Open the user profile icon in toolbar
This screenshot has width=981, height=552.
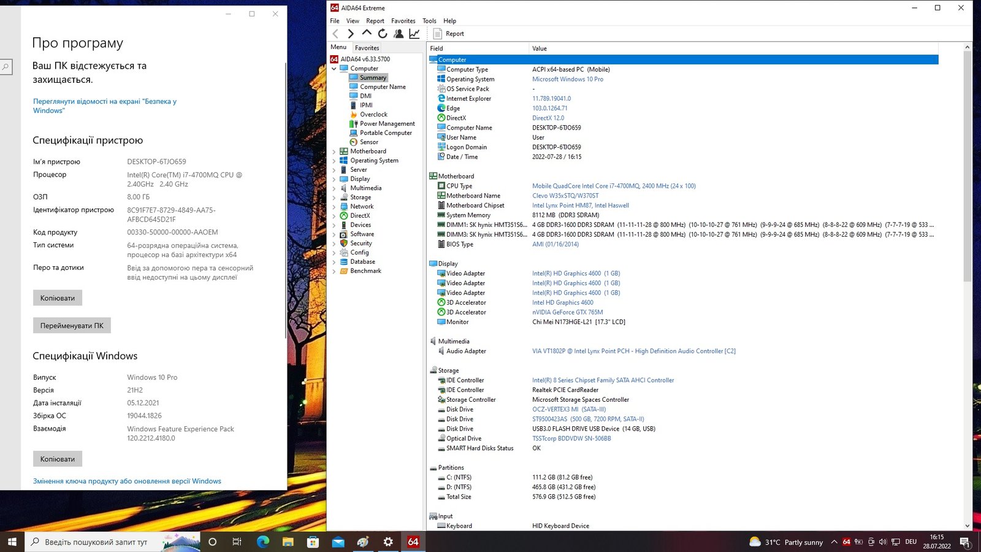[399, 34]
